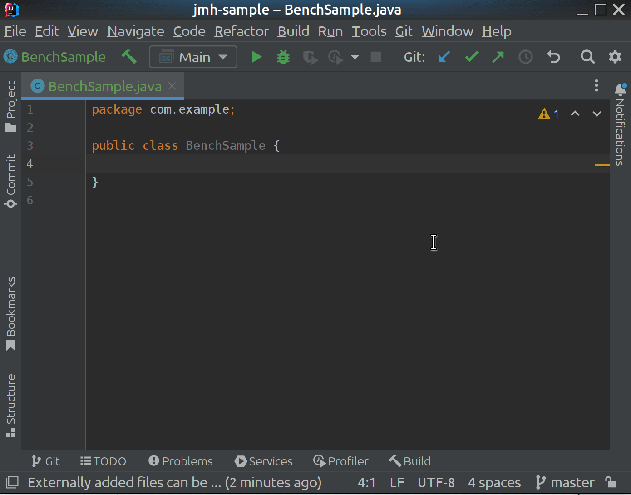Update project with blue Git arrow

tap(444, 57)
